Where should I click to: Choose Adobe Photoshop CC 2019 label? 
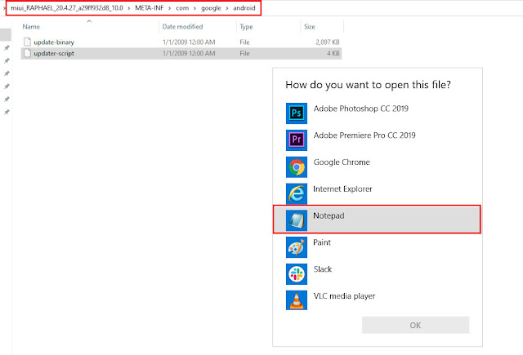[x=361, y=109]
